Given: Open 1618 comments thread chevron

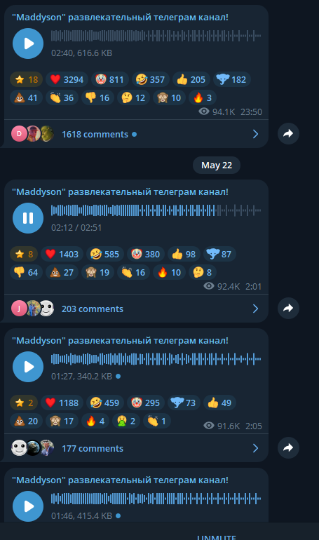Looking at the screenshot, I should pyautogui.click(x=255, y=134).
